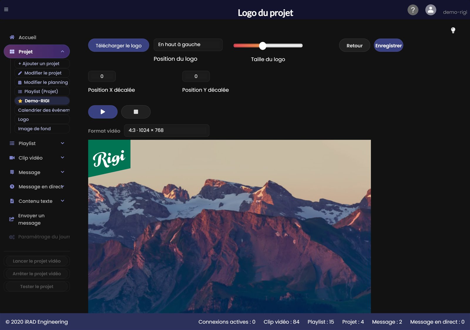Image resolution: width=470 pixels, height=330 pixels.
Task: Focus the Position X décalée field
Action: [x=102, y=76]
